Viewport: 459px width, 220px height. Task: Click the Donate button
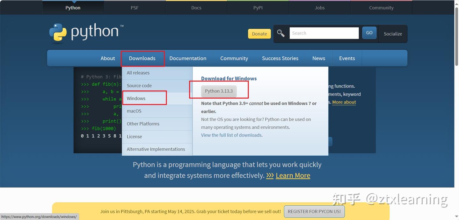(259, 33)
